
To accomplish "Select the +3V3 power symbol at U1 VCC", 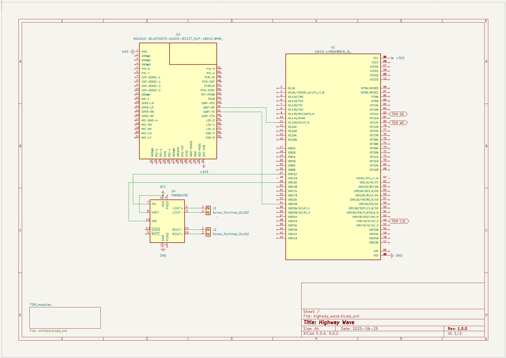I will (x=392, y=58).
